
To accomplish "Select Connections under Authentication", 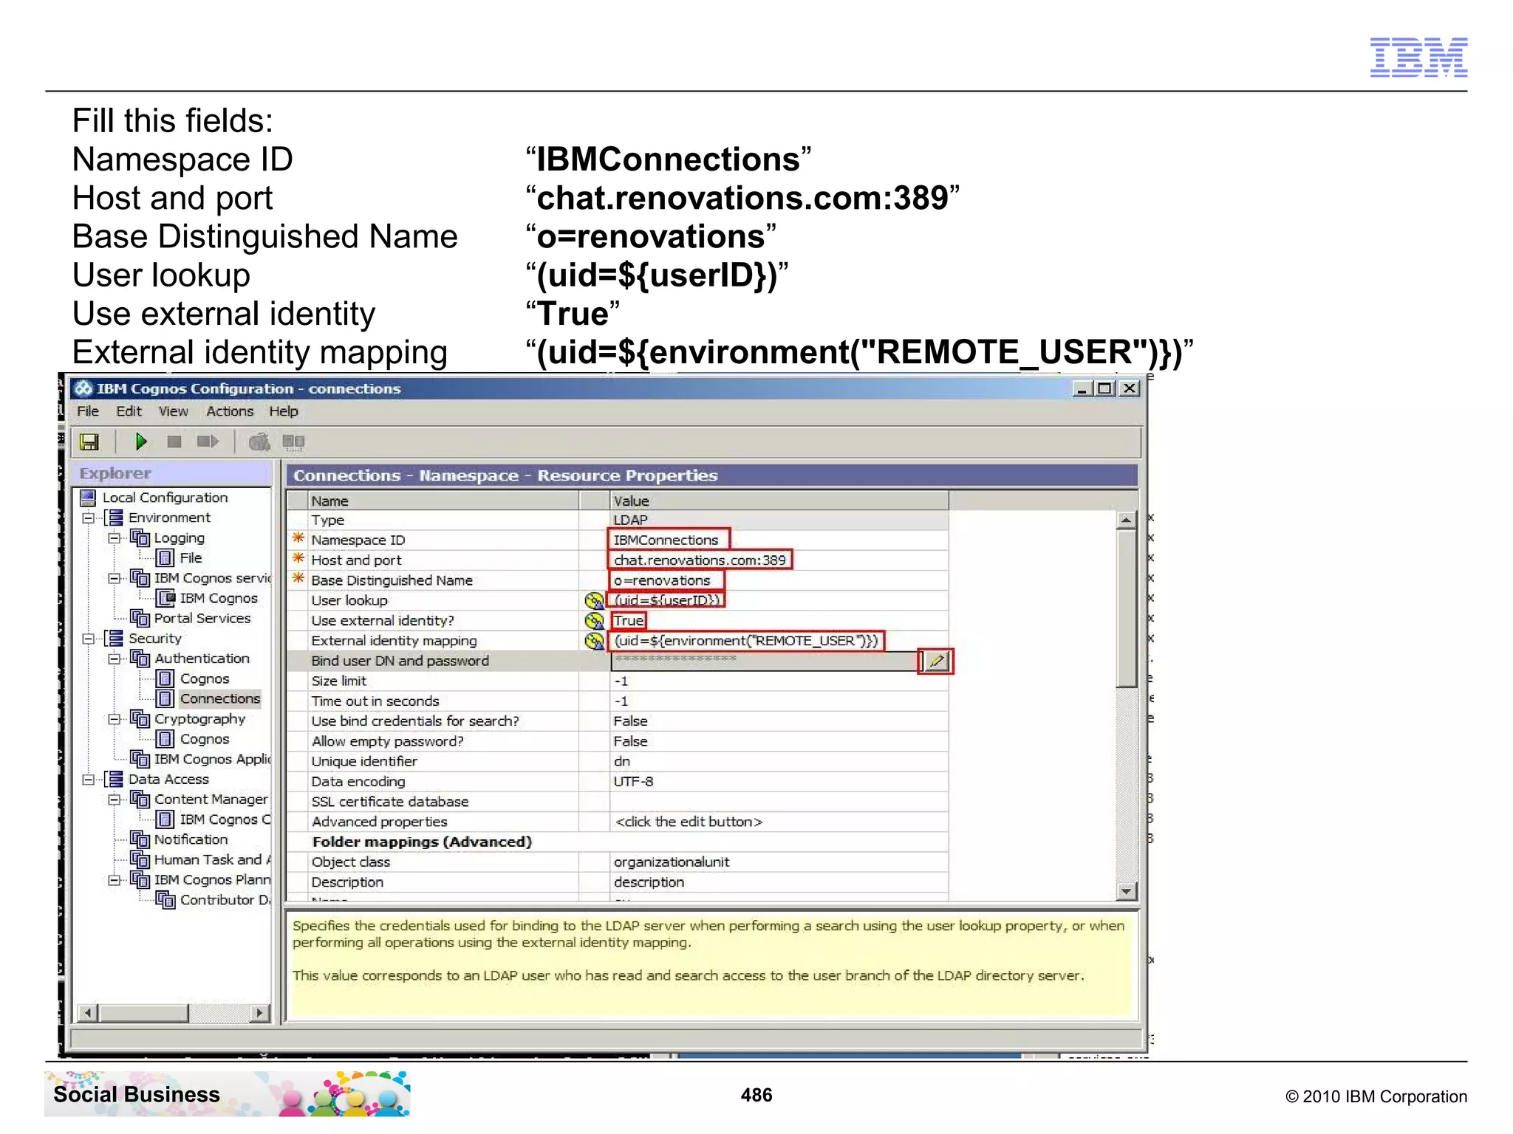I will [220, 698].
